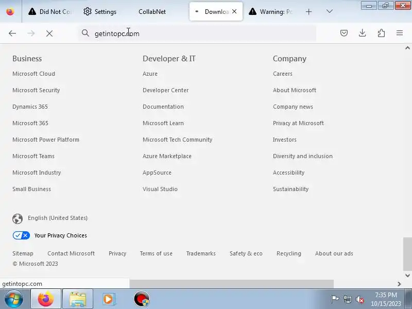
Task: Open the AppSource link
Action: tap(157, 173)
